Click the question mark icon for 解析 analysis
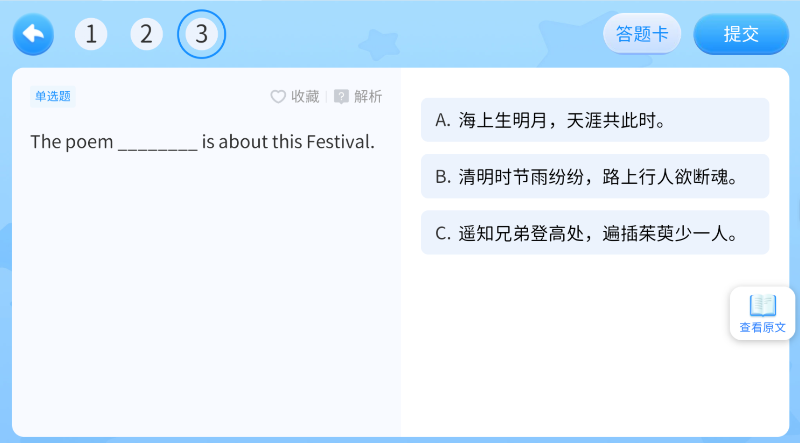Image resolution: width=800 pixels, height=443 pixels. [341, 96]
